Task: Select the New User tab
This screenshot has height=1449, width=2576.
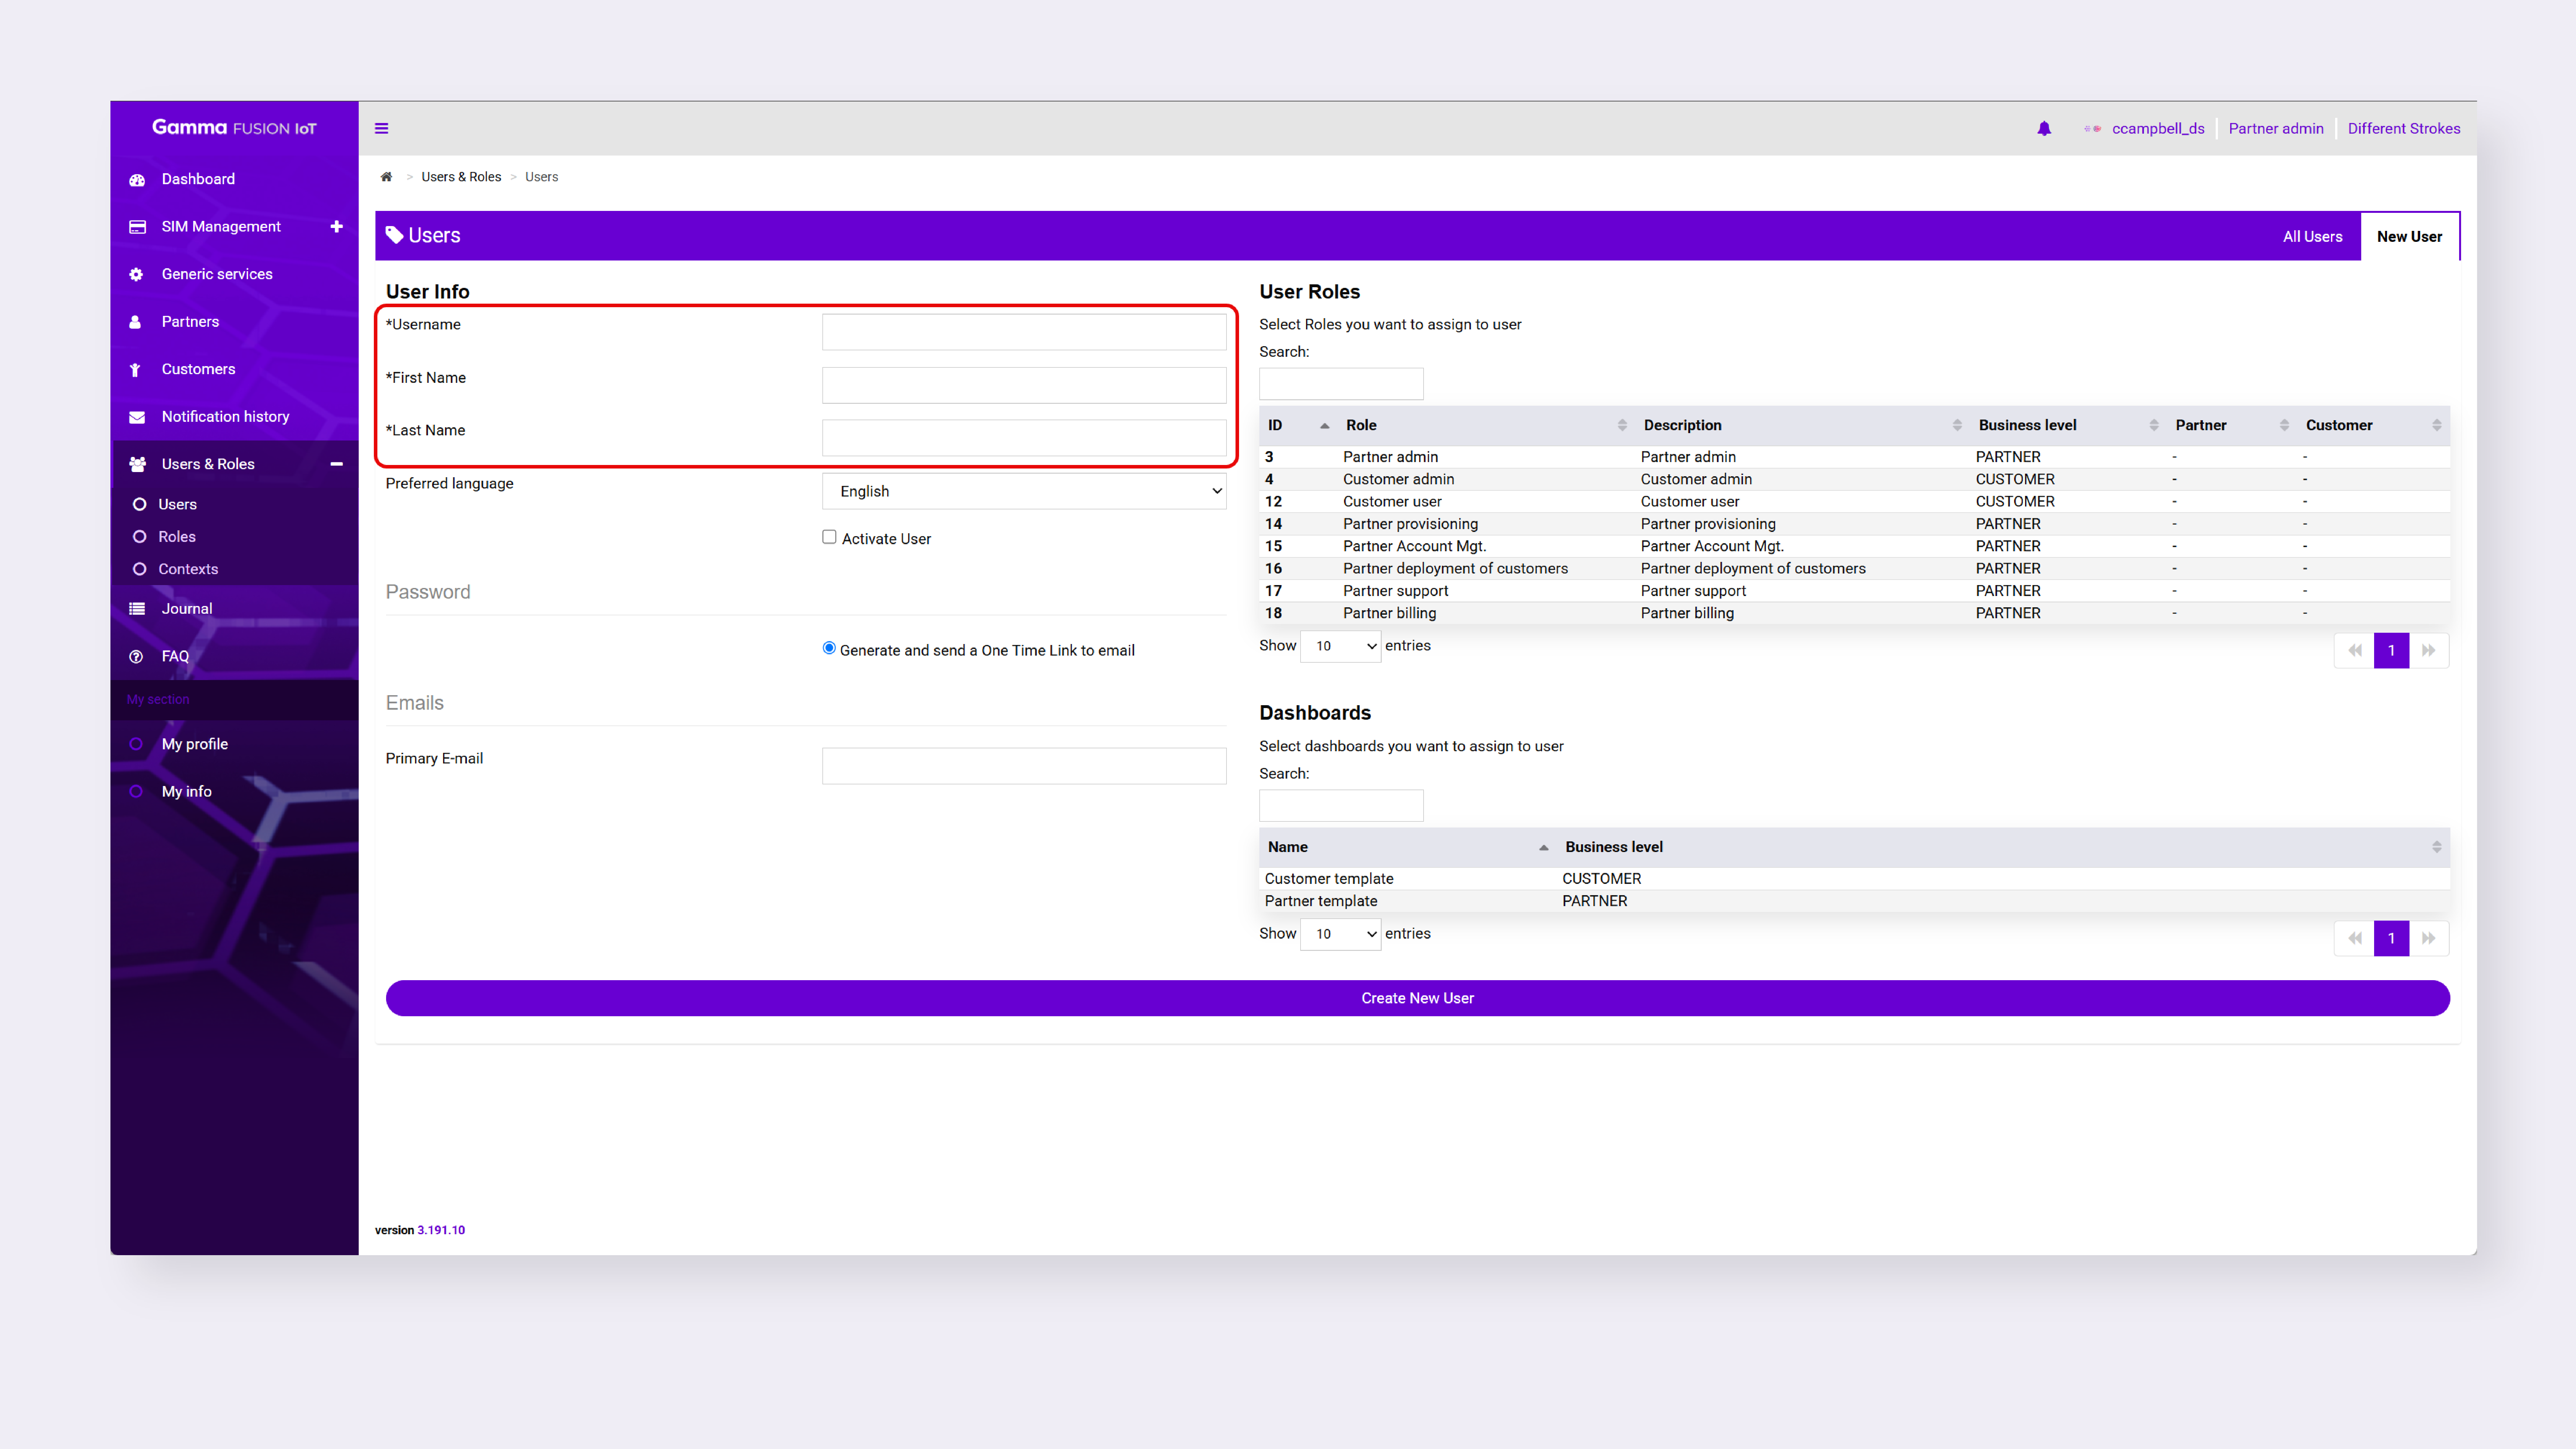Action: 2409,236
